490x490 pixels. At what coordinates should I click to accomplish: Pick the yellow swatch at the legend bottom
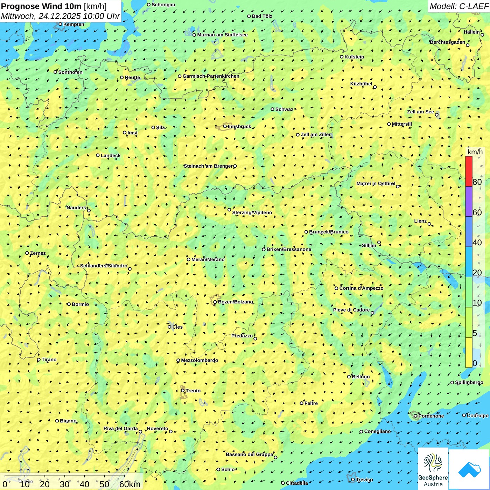(x=469, y=352)
